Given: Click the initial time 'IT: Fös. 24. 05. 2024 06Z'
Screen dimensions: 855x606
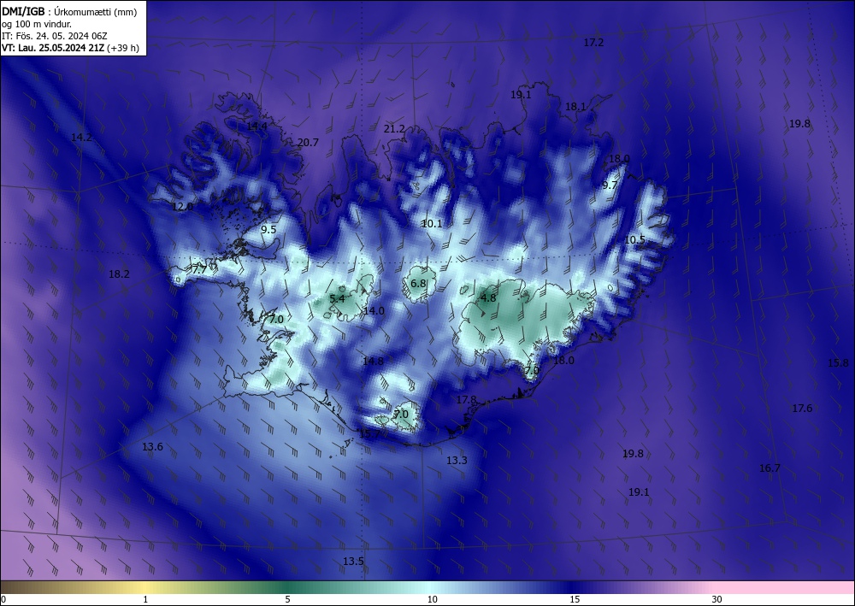Looking at the screenshot, I should click(54, 36).
